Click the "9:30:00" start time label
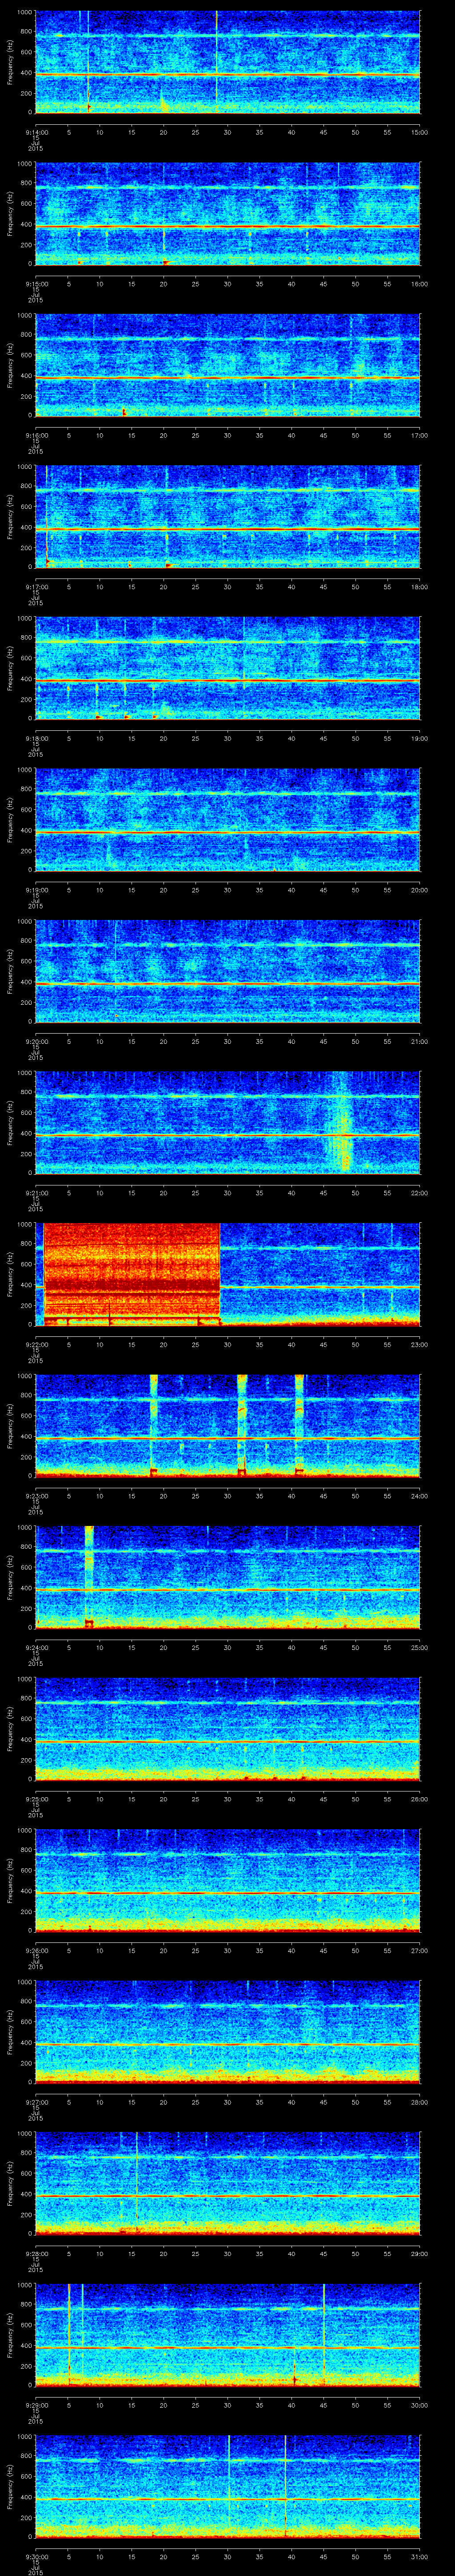455x2576 pixels. pyautogui.click(x=36, y=2556)
